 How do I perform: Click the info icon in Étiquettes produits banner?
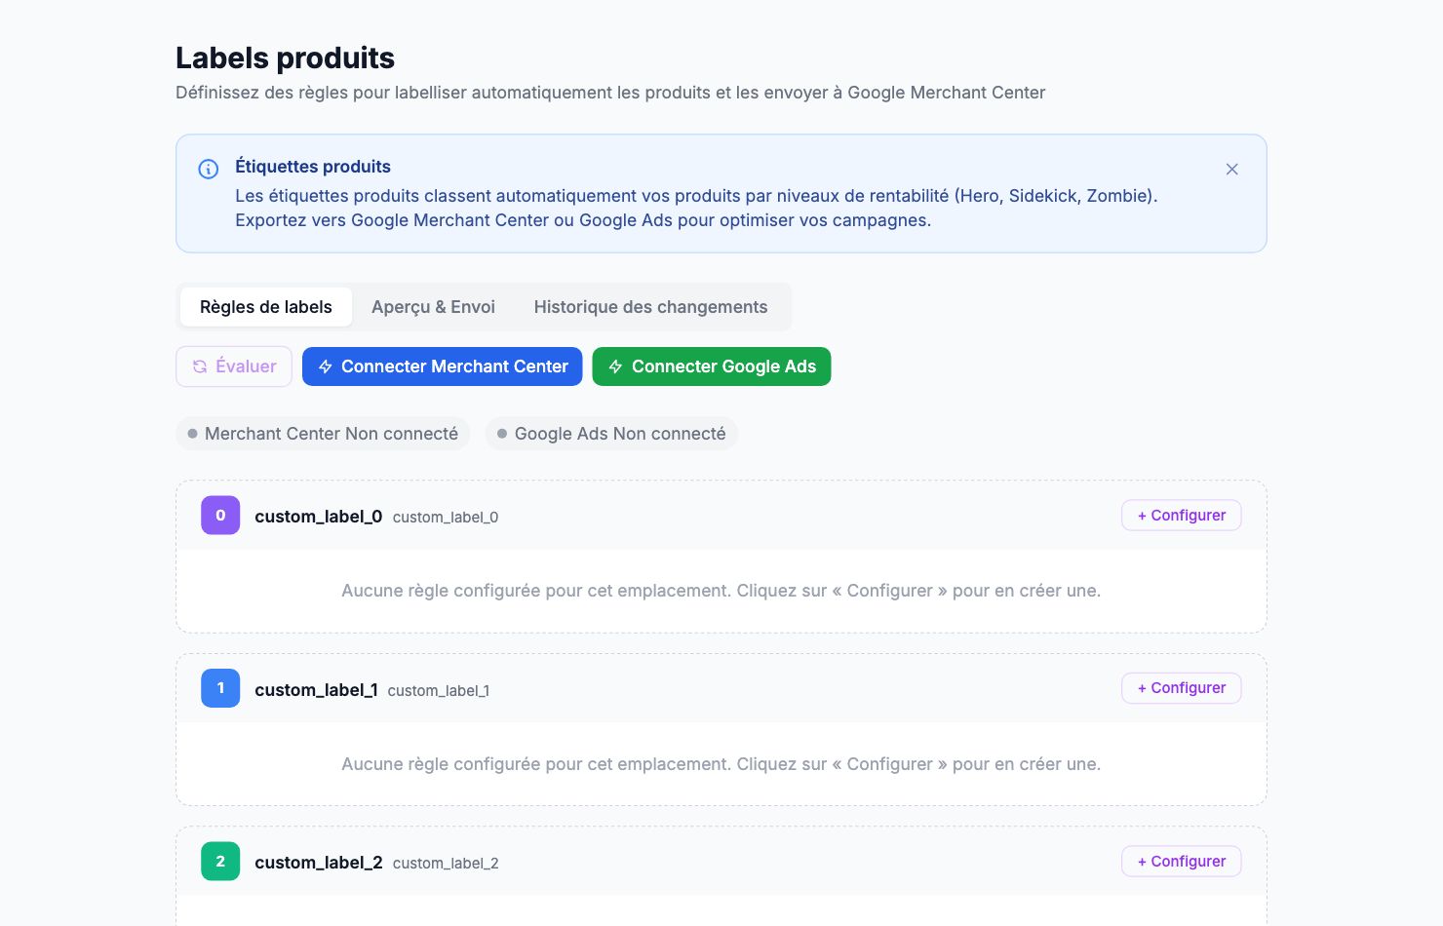[x=209, y=169]
